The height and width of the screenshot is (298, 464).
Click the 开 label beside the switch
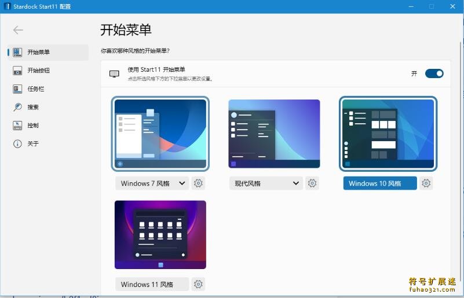414,73
